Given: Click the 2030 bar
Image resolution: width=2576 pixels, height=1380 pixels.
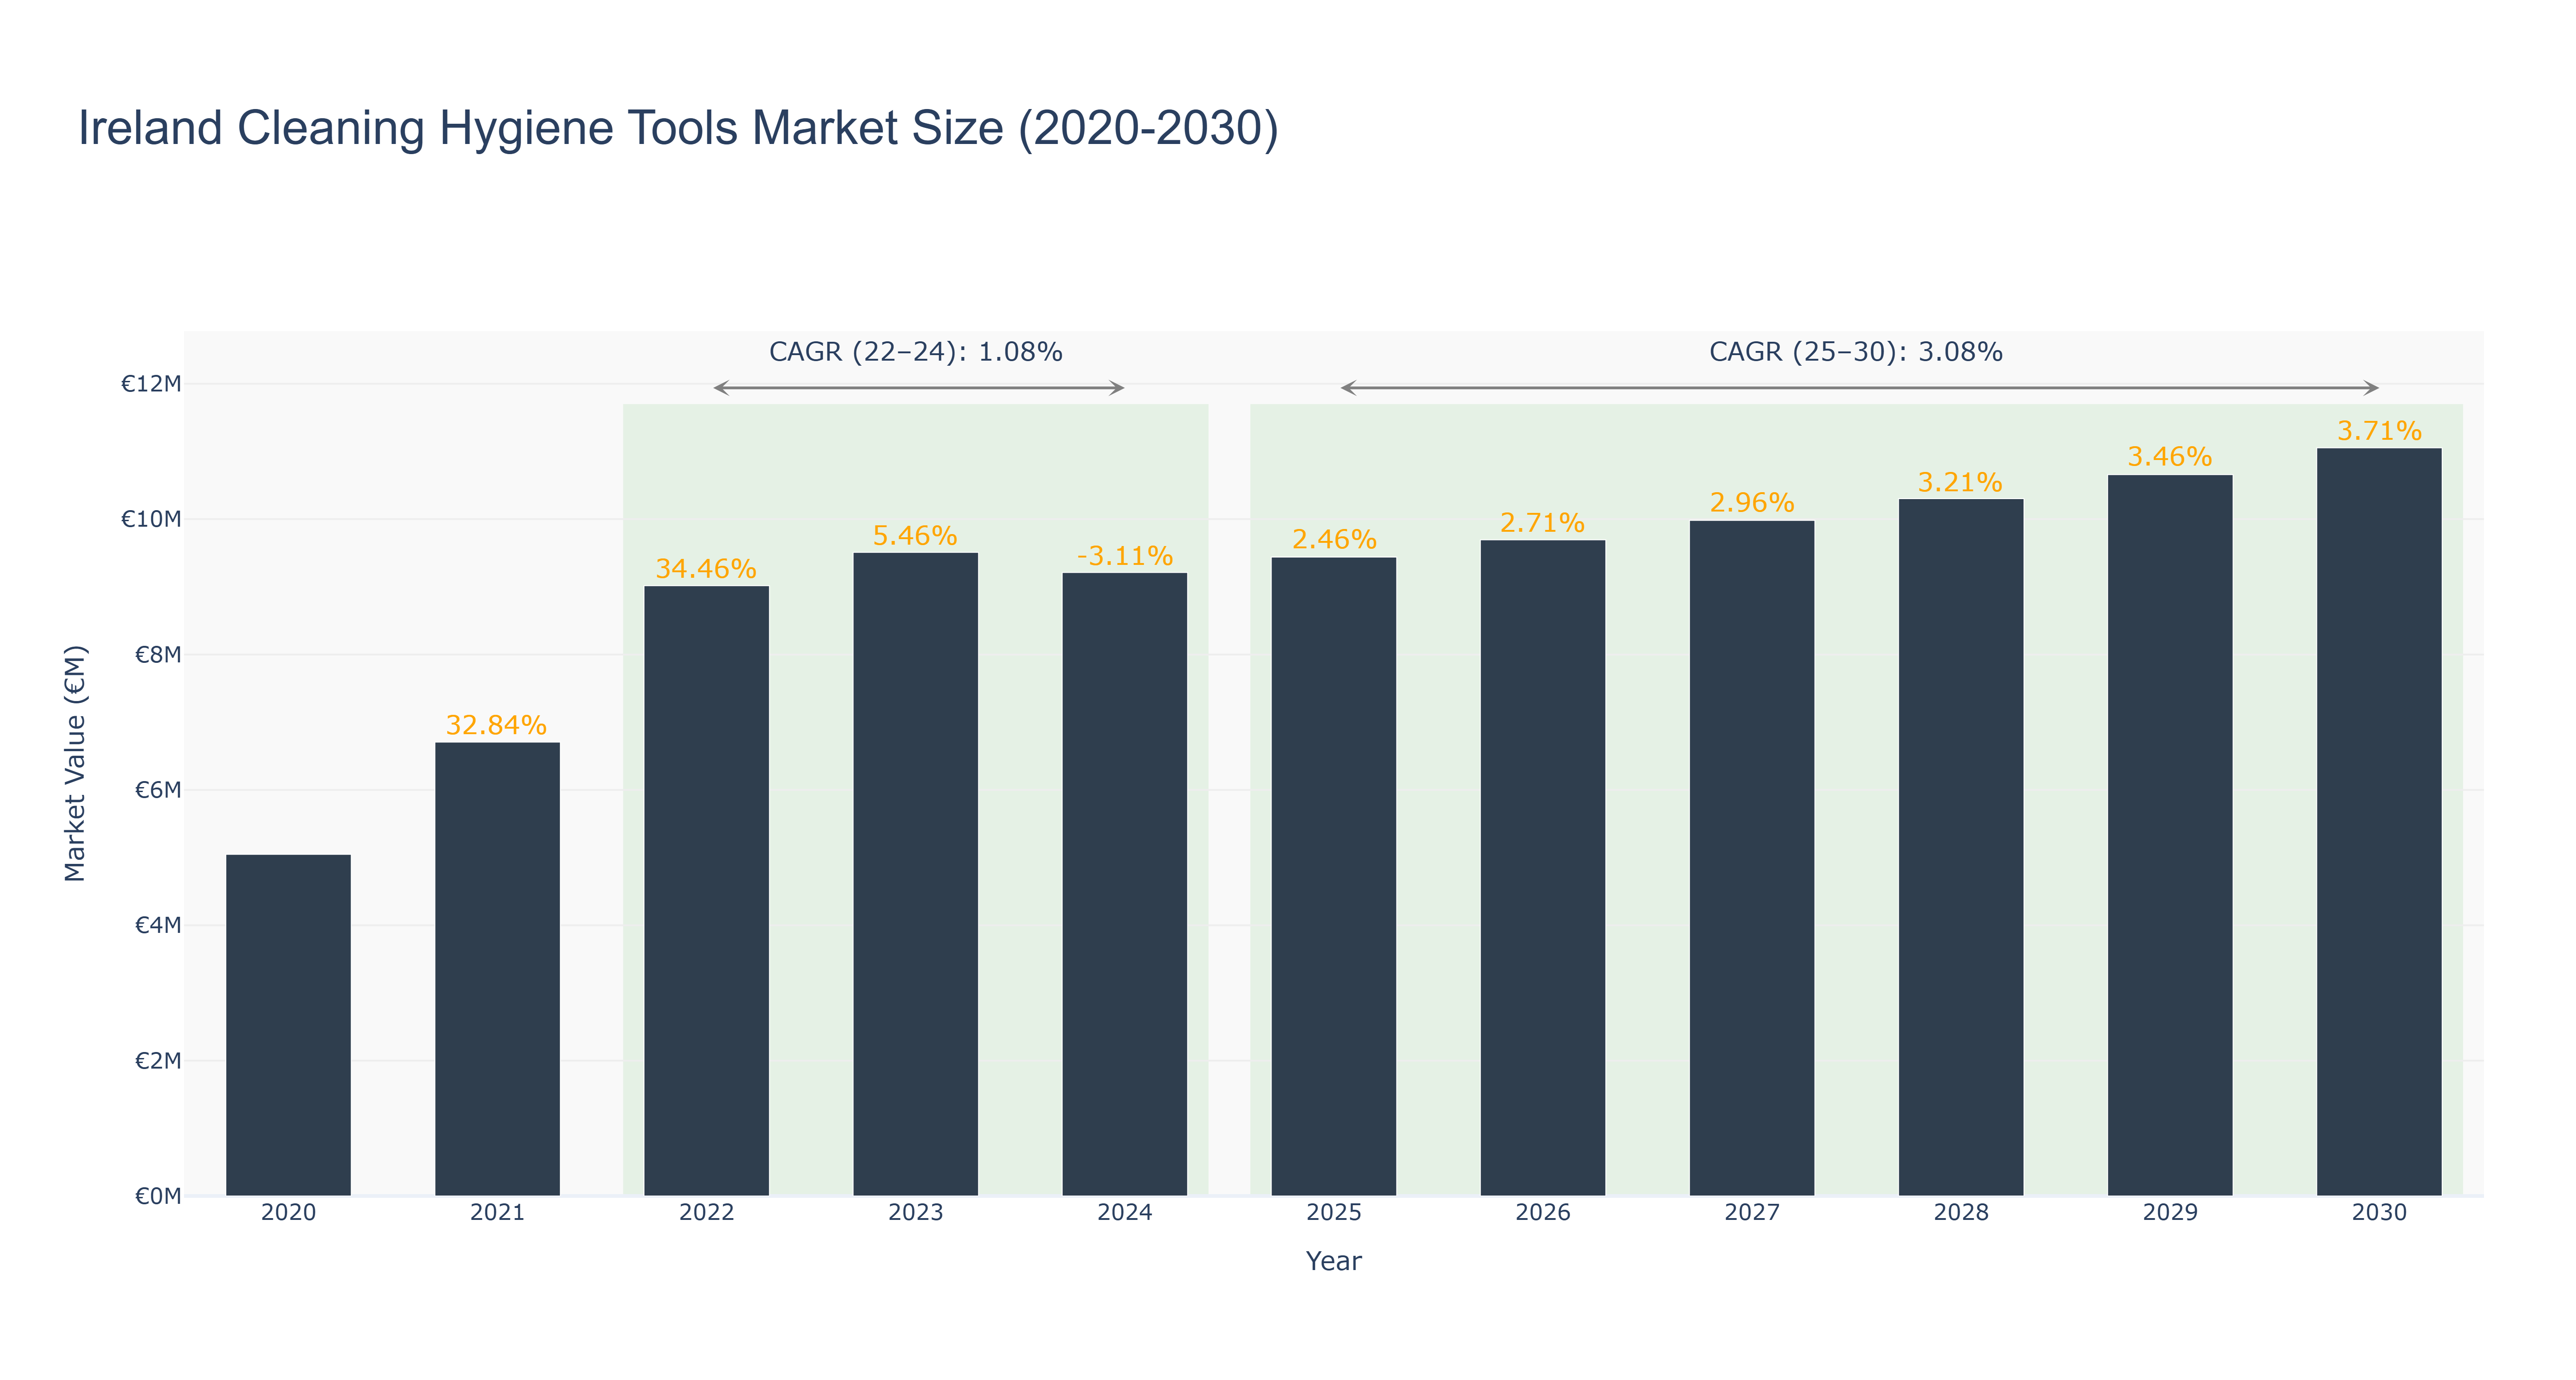Looking at the screenshot, I should point(2378,822).
